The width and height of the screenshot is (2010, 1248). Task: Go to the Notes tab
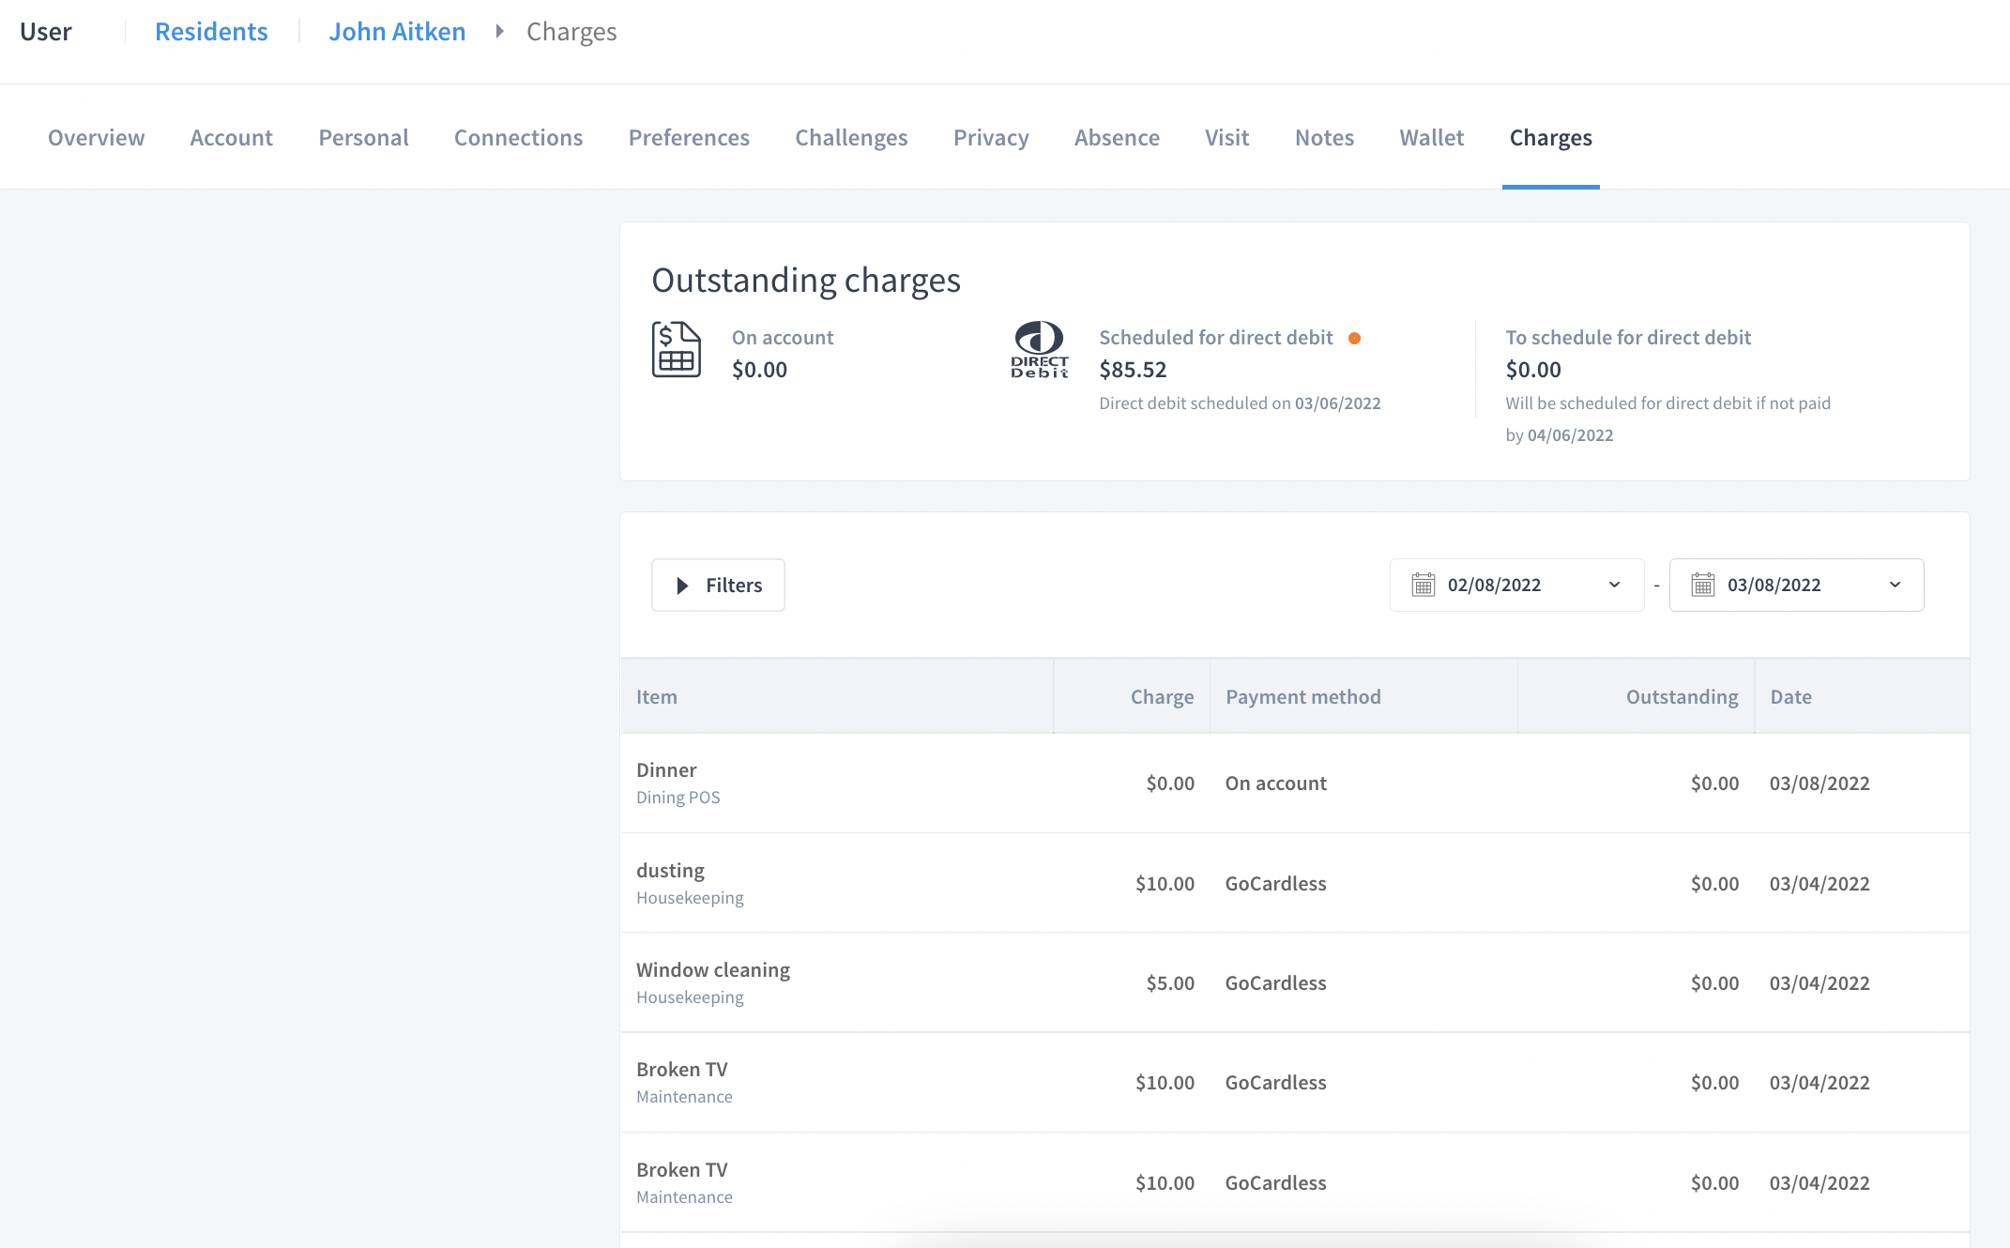1325,138
